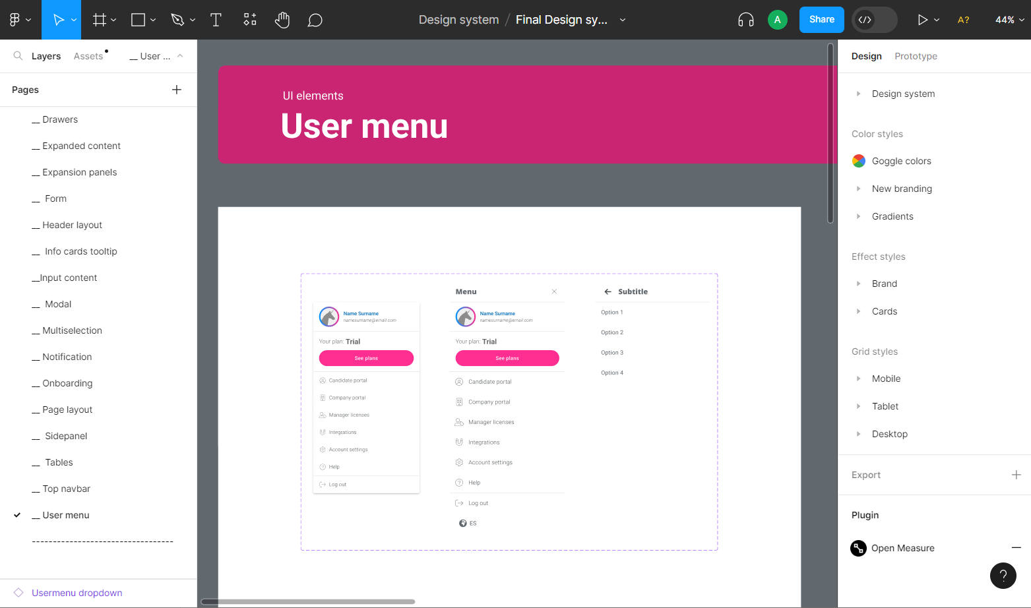Click the Goggle colors style swatch

859,161
